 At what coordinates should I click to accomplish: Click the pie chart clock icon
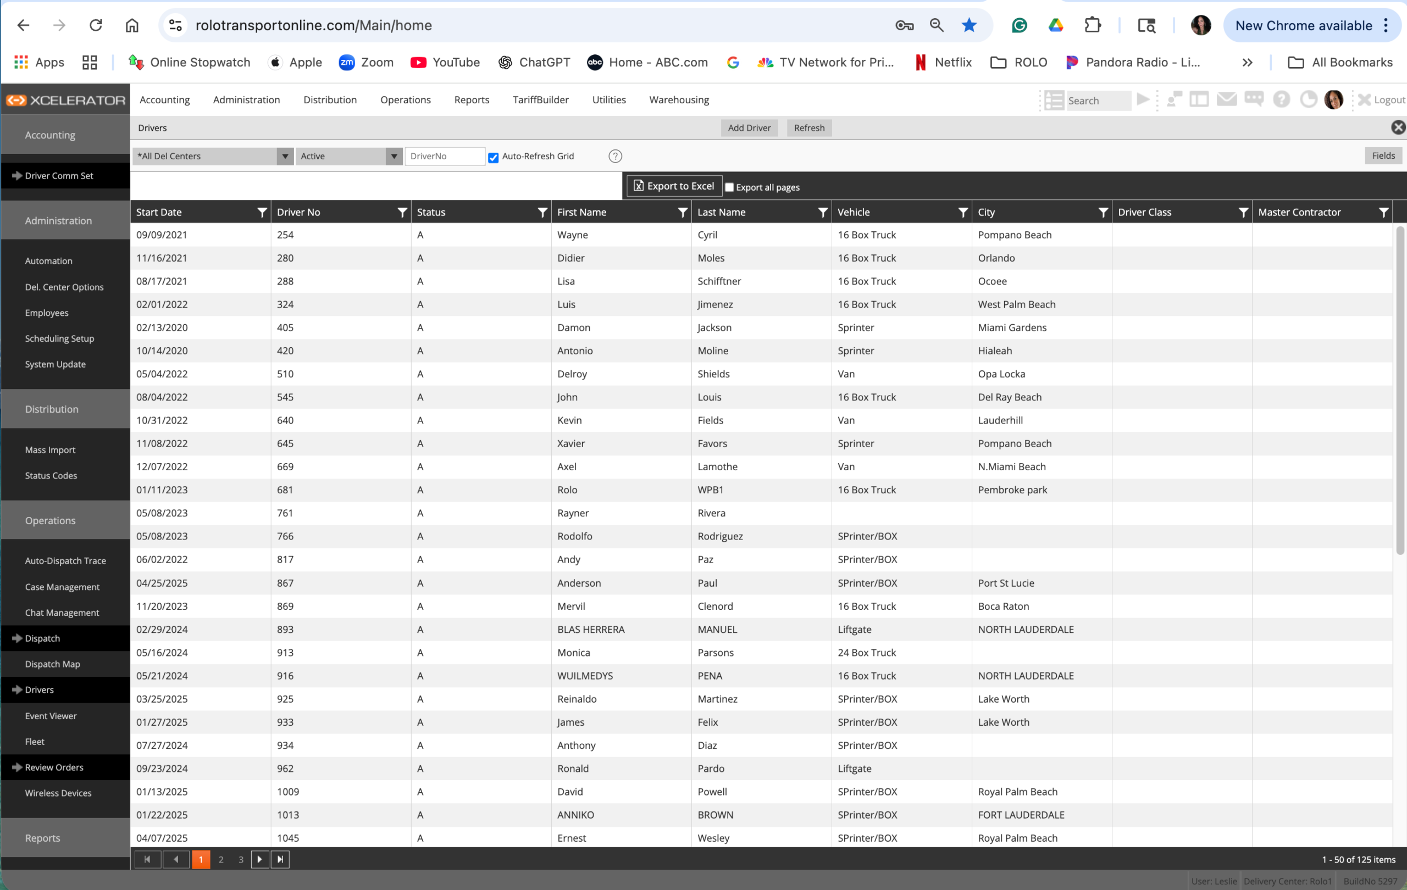(x=1308, y=99)
